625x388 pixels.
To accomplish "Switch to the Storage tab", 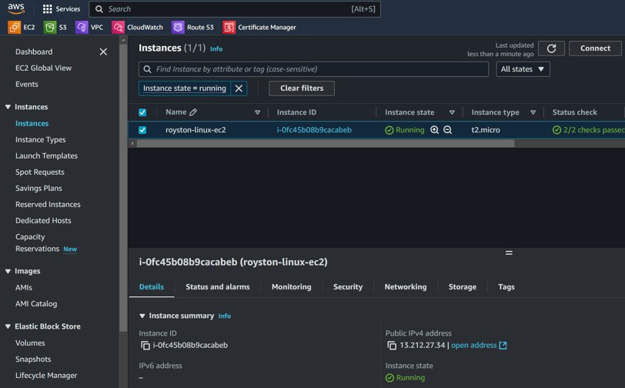I will click(x=463, y=286).
